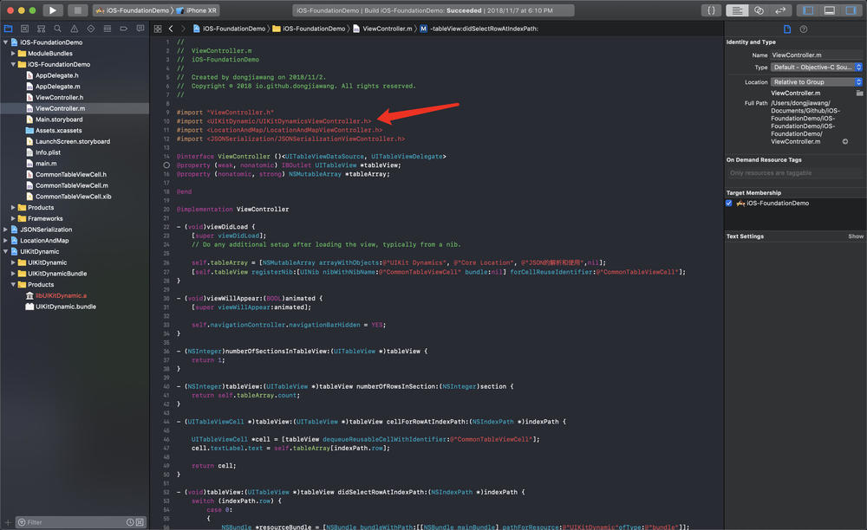The image size is (867, 530).
Task: Switch to the Assistant editor icon
Action: pos(759,10)
